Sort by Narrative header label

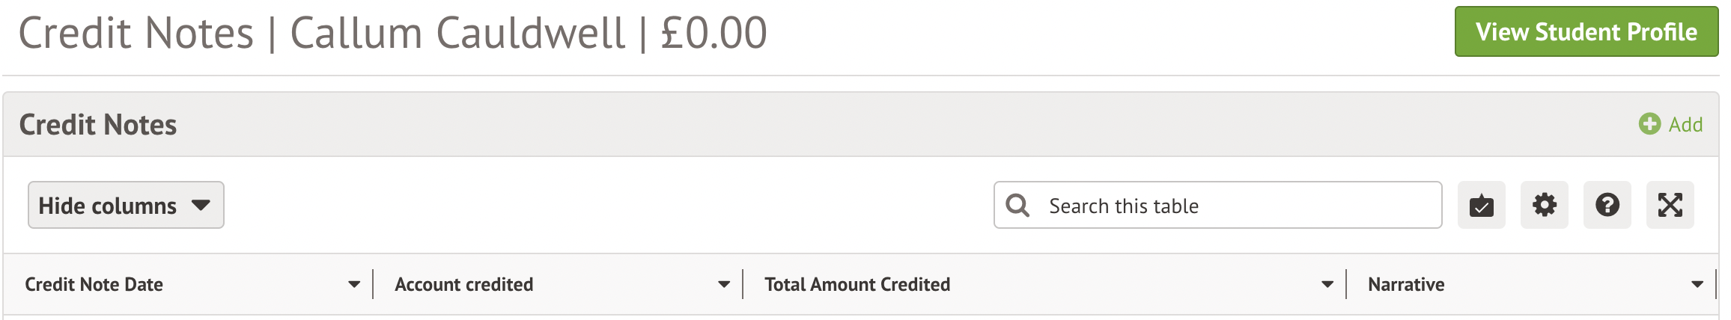[x=1406, y=285]
